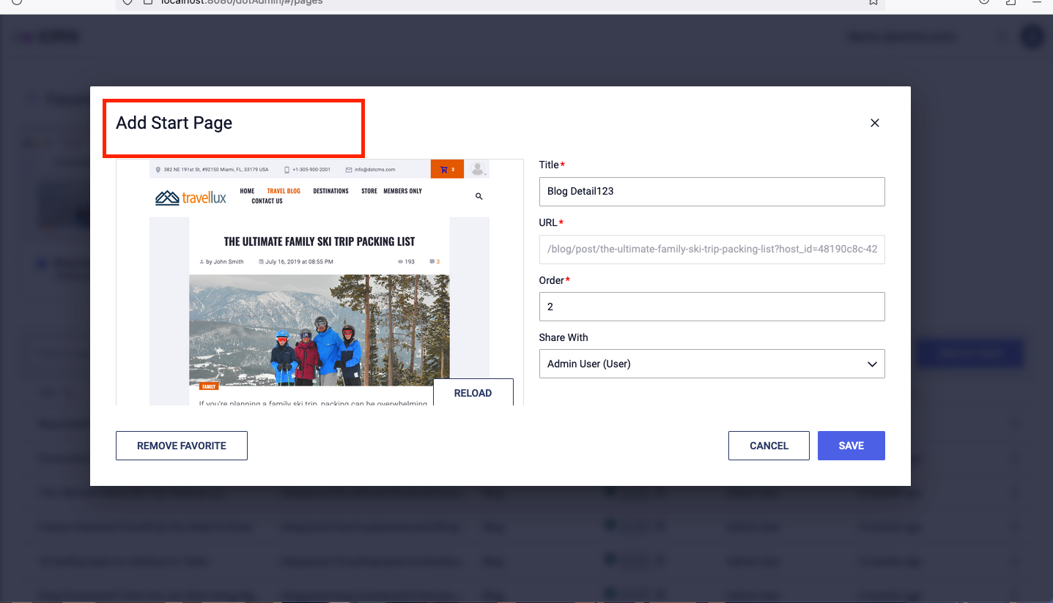Select HOME in the travellux menu
The width and height of the screenshot is (1053, 603).
(x=247, y=191)
